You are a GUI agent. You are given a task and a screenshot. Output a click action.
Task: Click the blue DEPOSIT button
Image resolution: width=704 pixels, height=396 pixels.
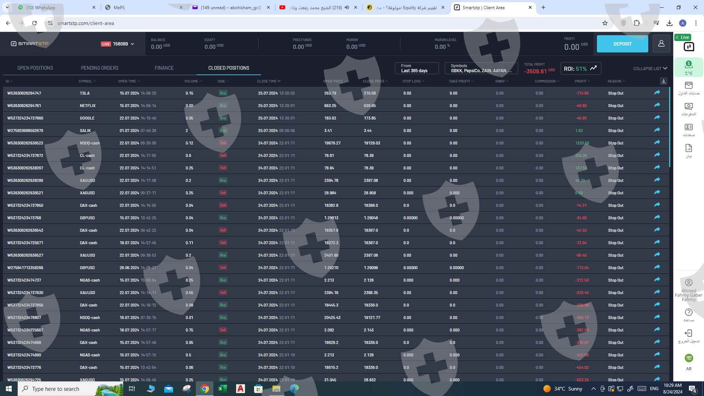point(622,44)
